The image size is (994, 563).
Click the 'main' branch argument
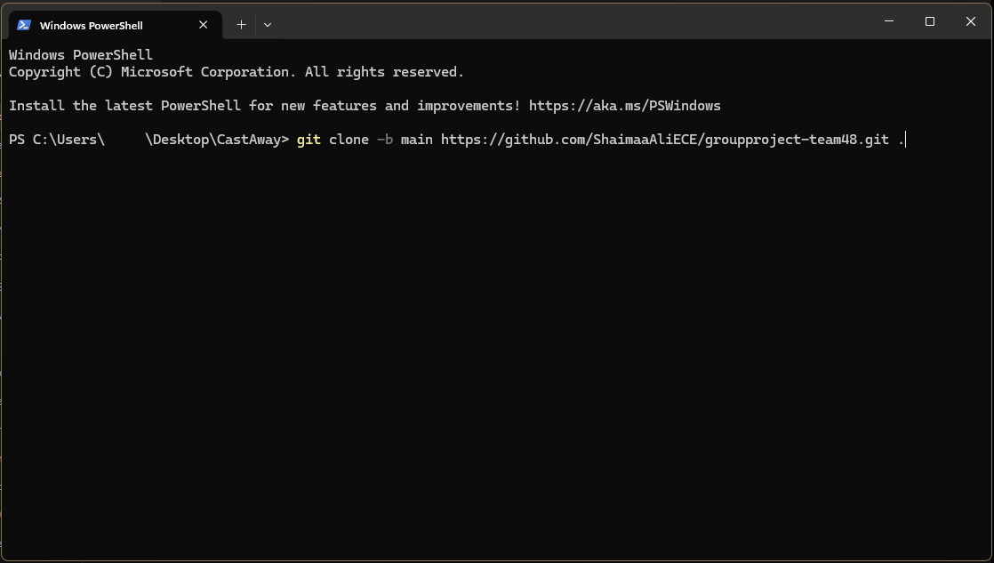tap(416, 140)
